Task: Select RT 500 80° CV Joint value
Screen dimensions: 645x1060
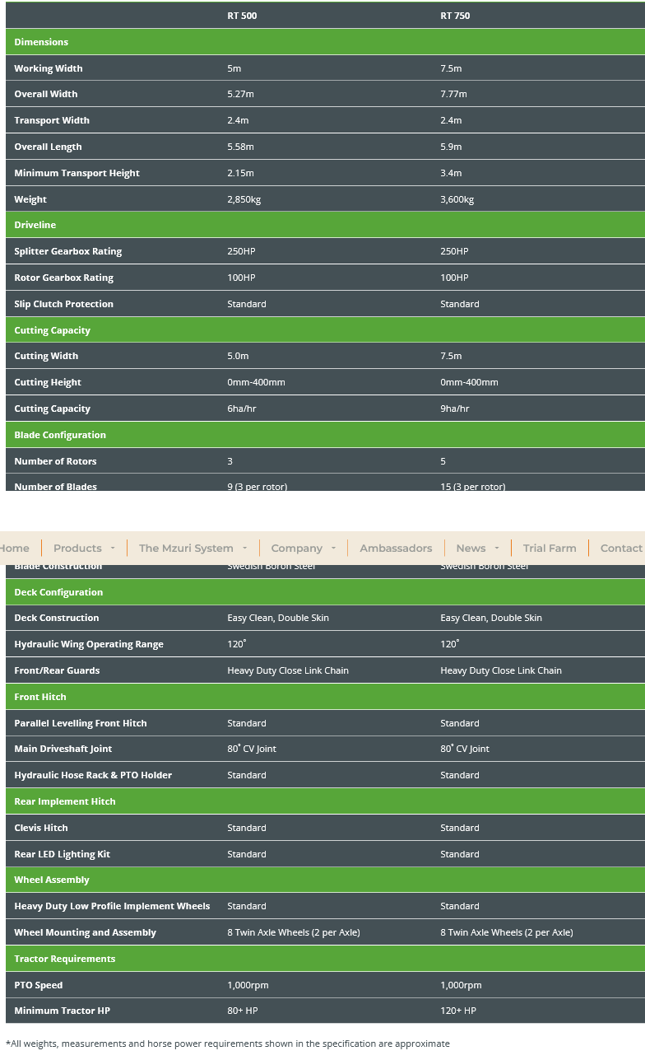Action: click(x=252, y=749)
